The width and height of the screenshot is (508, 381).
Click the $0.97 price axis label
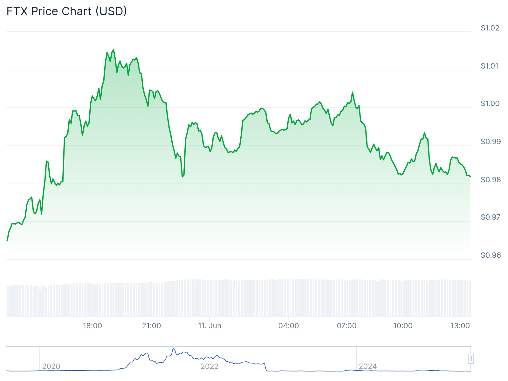(491, 217)
